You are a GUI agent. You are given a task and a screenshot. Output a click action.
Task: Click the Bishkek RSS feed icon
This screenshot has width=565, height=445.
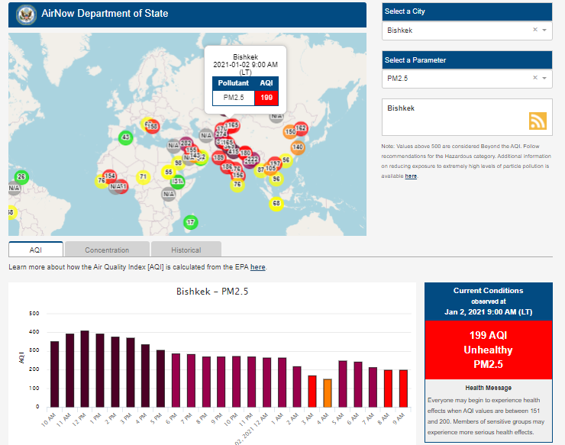pyautogui.click(x=538, y=121)
